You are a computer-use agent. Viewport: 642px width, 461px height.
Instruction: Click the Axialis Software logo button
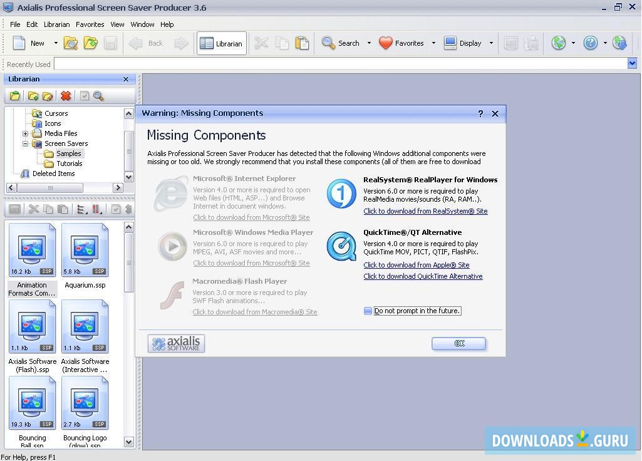click(x=176, y=343)
